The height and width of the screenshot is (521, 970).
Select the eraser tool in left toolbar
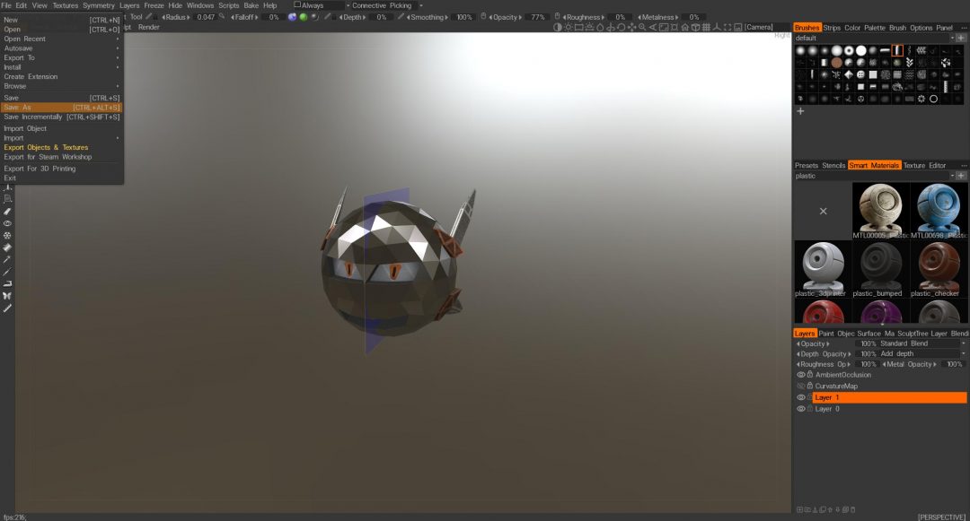(7, 211)
